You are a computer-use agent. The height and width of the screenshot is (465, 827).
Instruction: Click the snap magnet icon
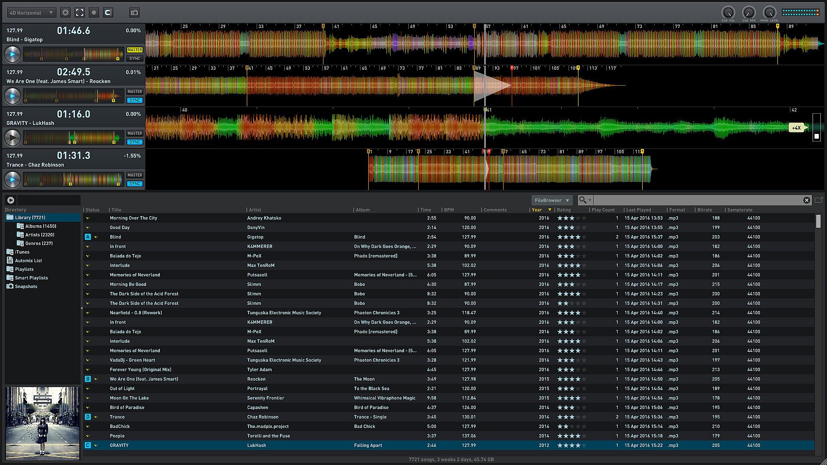pos(108,12)
